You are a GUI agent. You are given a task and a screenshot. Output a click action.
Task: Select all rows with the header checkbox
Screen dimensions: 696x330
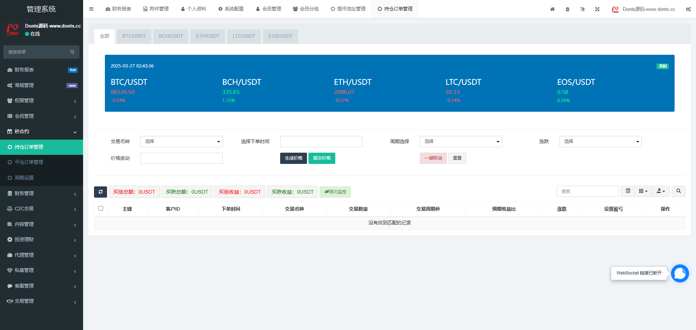coord(101,209)
